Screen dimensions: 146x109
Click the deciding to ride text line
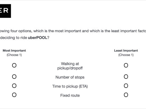point(25,38)
